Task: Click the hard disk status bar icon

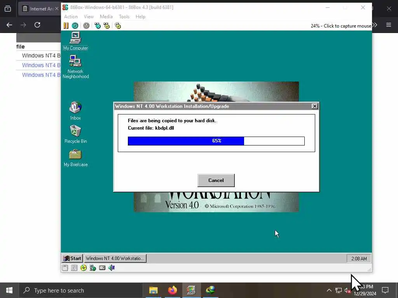Action: (102, 268)
